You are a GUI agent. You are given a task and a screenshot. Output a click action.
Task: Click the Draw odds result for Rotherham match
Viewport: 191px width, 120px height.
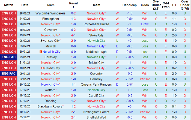145,24
